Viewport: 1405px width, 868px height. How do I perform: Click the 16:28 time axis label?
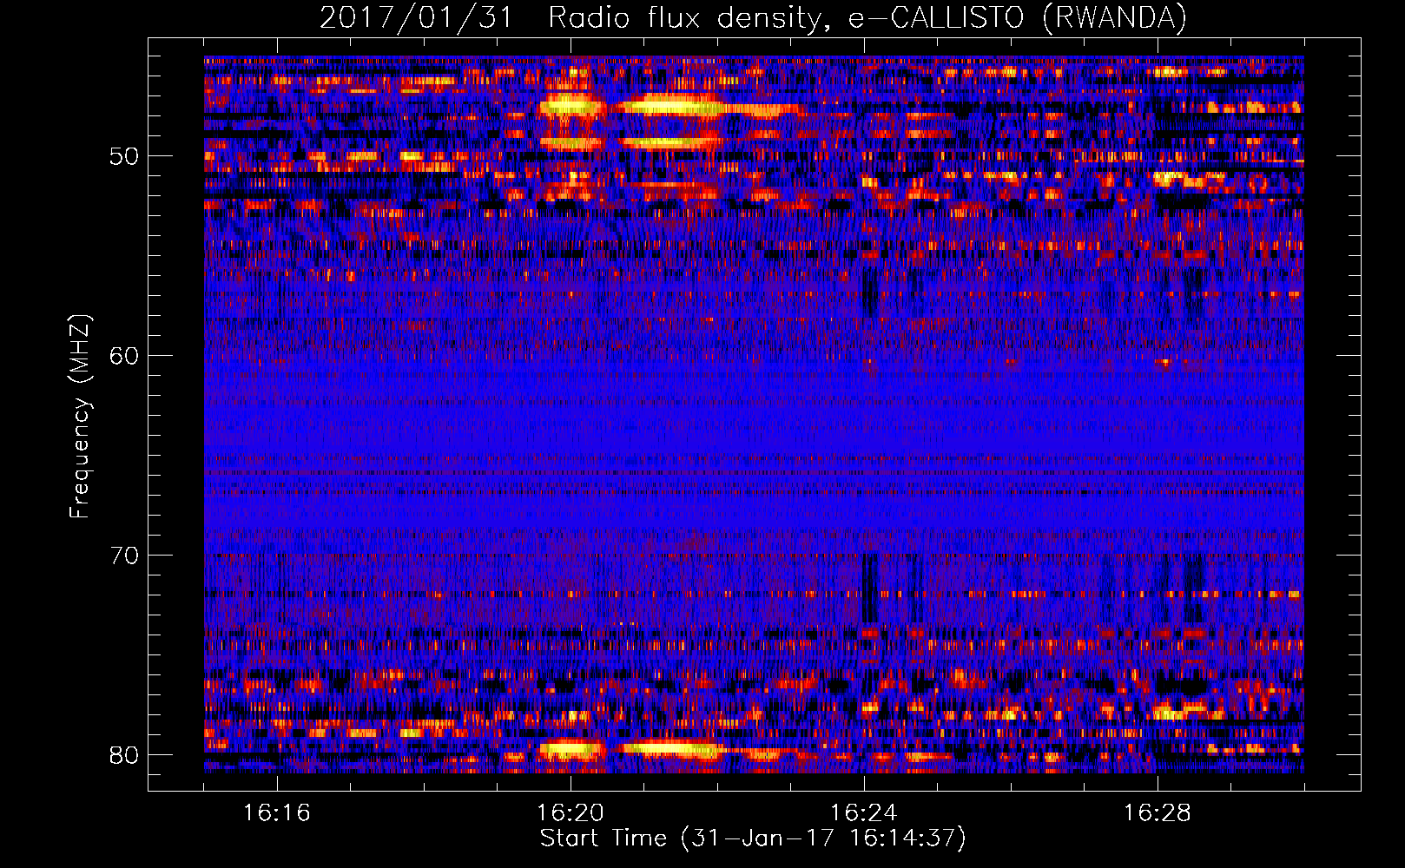(x=1158, y=813)
